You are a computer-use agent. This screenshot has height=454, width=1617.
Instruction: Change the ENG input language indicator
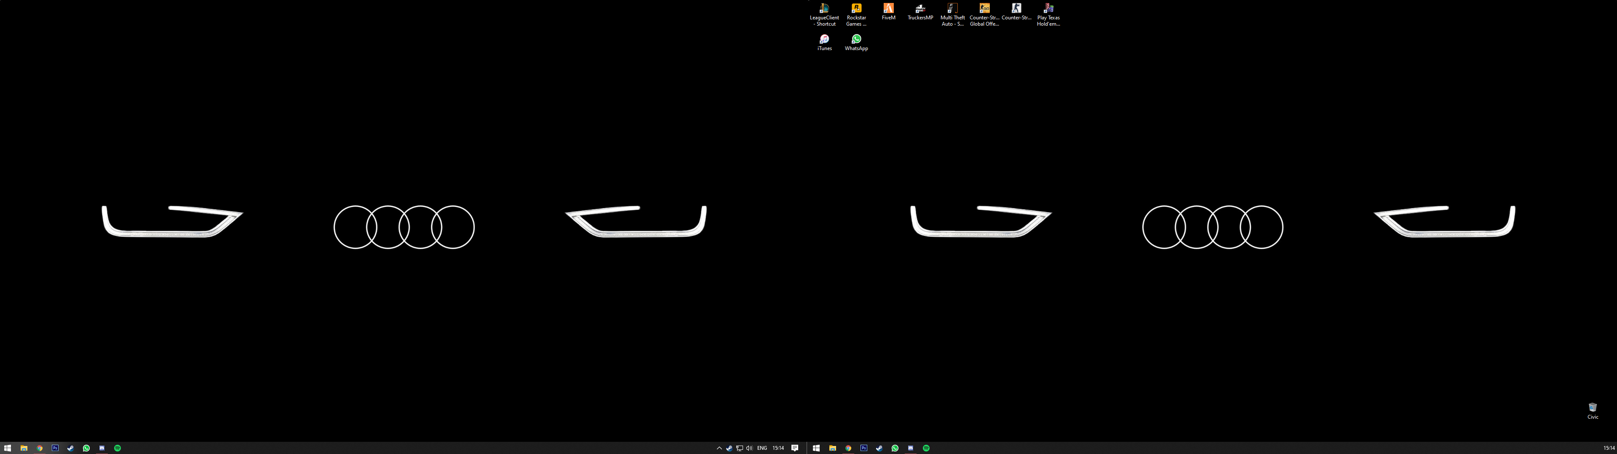click(x=762, y=448)
